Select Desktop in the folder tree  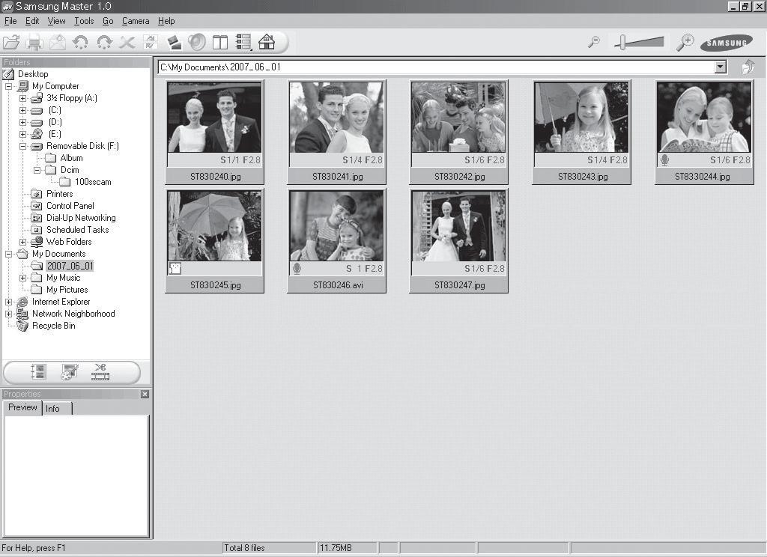(33, 74)
